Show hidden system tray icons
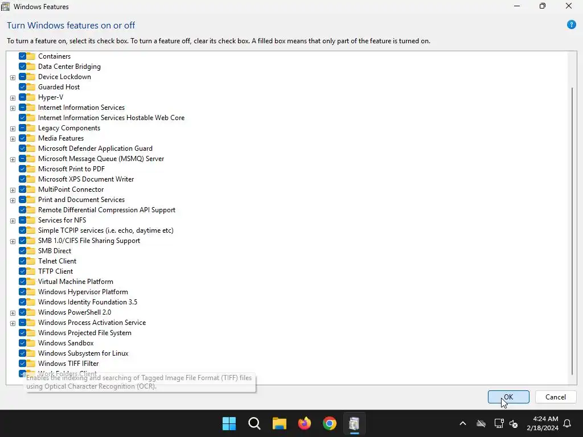The image size is (583, 437). 463,423
